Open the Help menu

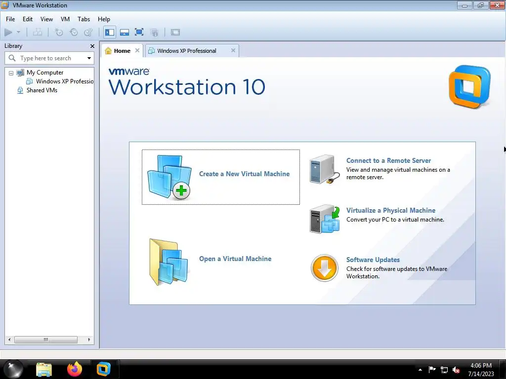point(104,19)
